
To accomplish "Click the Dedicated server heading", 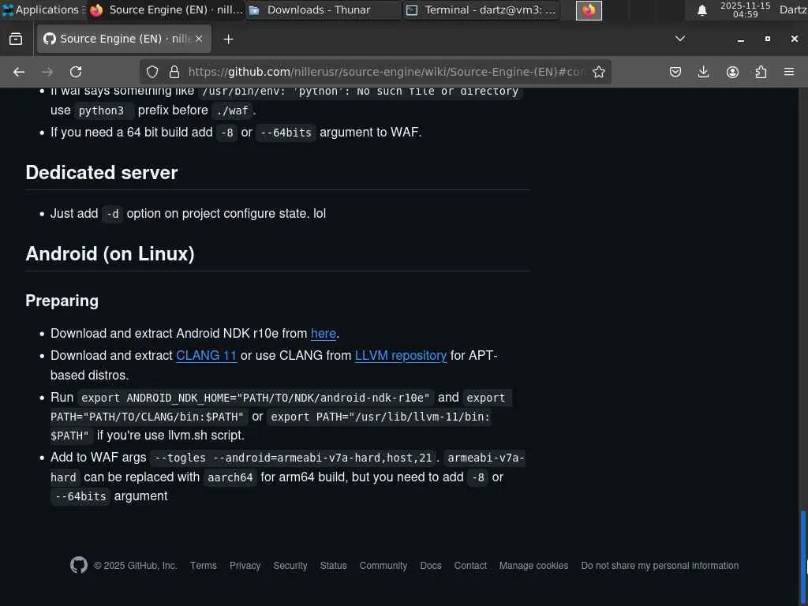I will [x=102, y=173].
